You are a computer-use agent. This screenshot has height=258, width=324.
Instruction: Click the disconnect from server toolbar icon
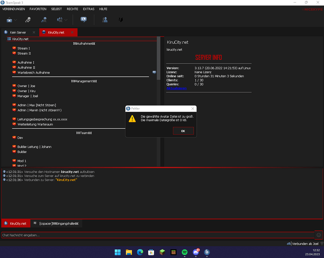coord(9,20)
